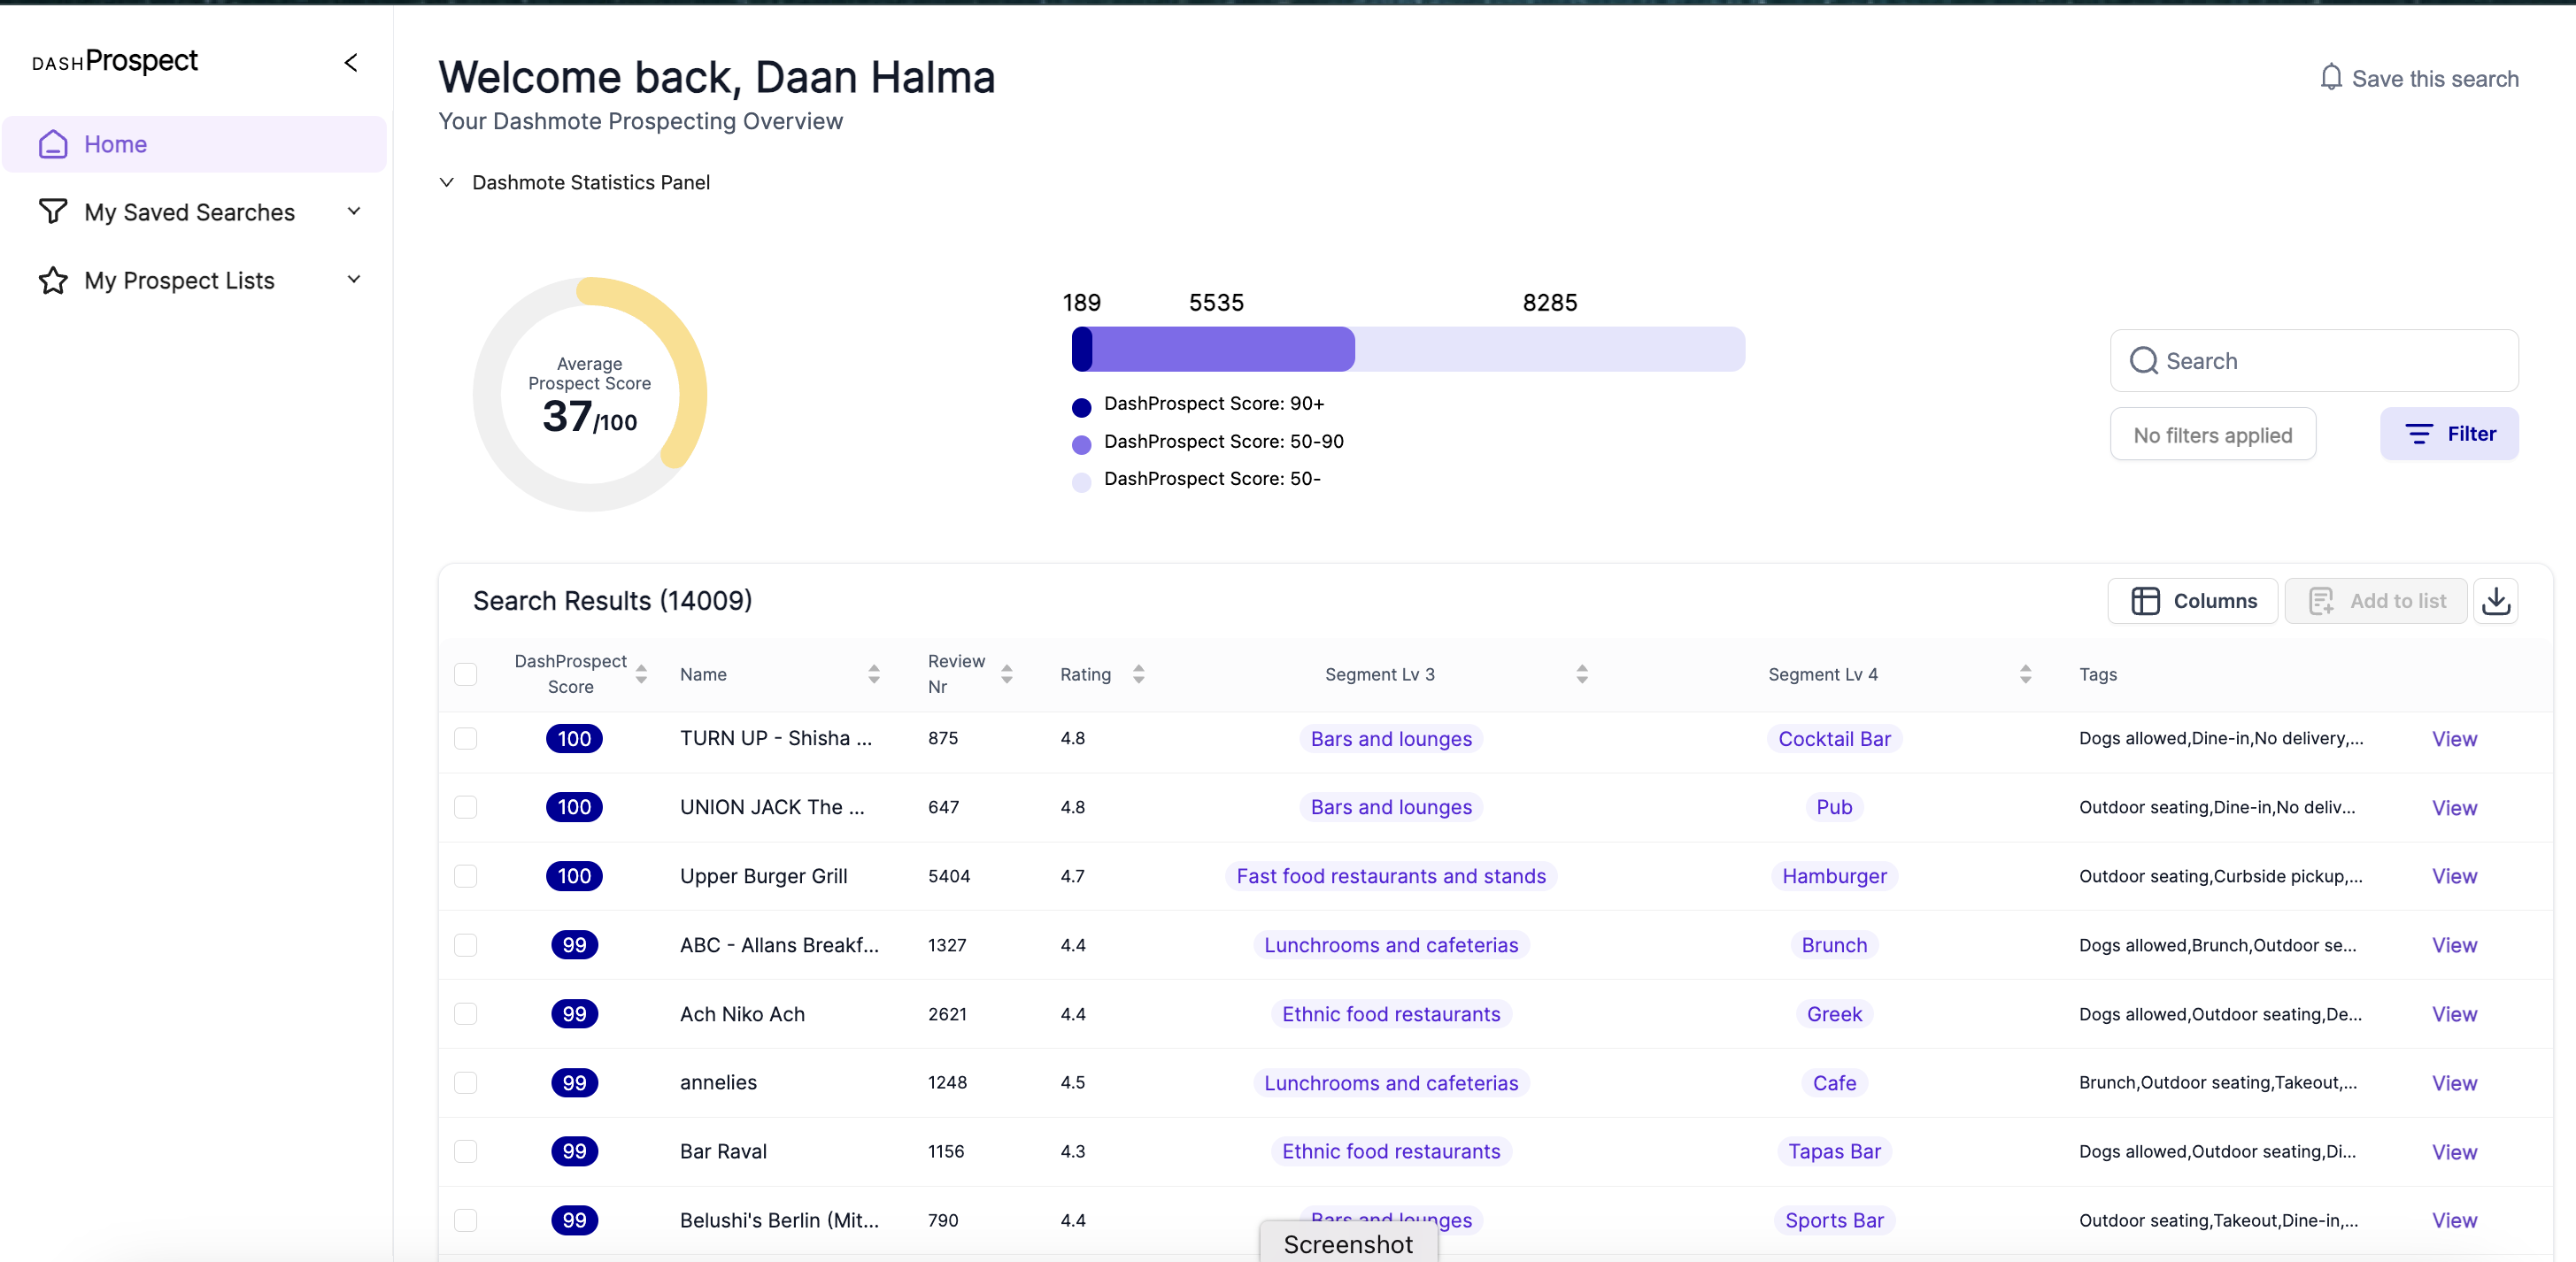Image resolution: width=2576 pixels, height=1262 pixels.
Task: Sort the Name column using its arrows
Action: (873, 674)
